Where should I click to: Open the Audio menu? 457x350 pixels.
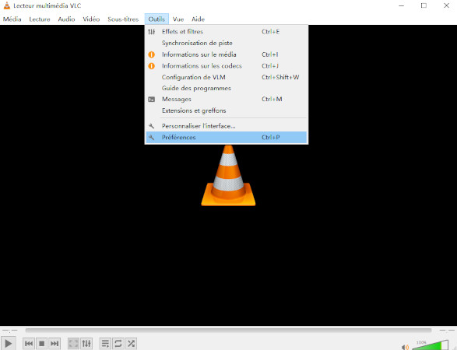tap(66, 19)
